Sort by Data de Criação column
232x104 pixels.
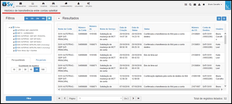pyautogui.click(x=123, y=29)
